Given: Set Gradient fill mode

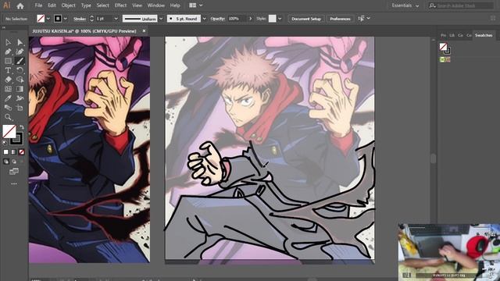Looking at the screenshot, I should pos(14,152).
